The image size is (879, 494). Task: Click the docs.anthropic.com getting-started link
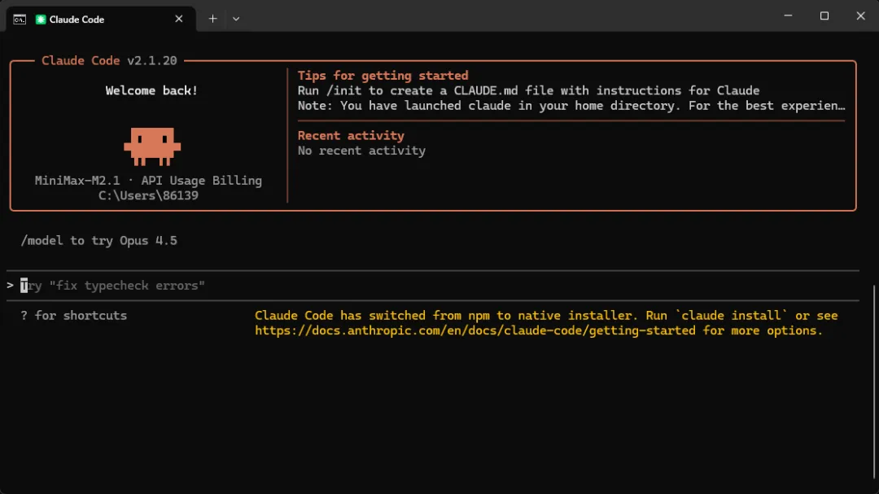tap(474, 331)
